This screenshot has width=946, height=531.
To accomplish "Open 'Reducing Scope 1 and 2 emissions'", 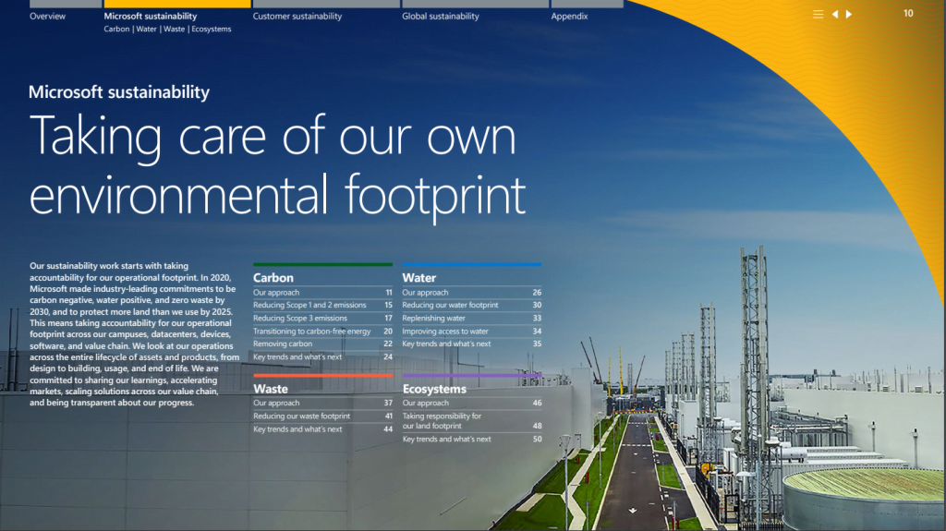I will pos(322,305).
